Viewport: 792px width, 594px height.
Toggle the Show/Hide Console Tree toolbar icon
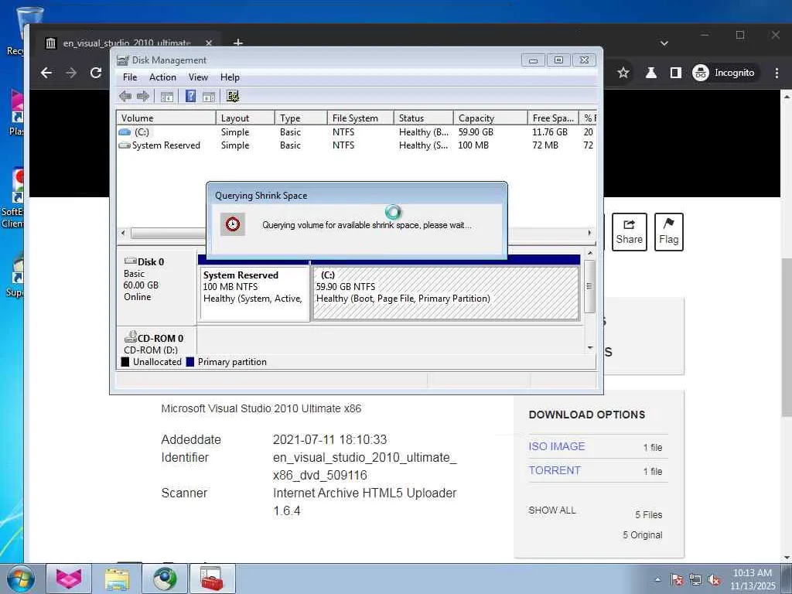[167, 96]
